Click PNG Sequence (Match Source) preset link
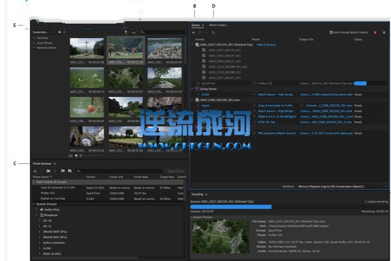The width and height of the screenshot is (391, 261). coord(277,133)
